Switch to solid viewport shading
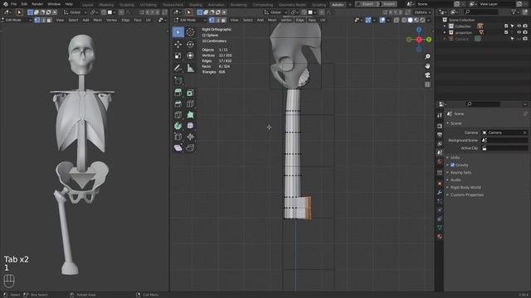Screen dimensions: 531x298 pos(410,20)
